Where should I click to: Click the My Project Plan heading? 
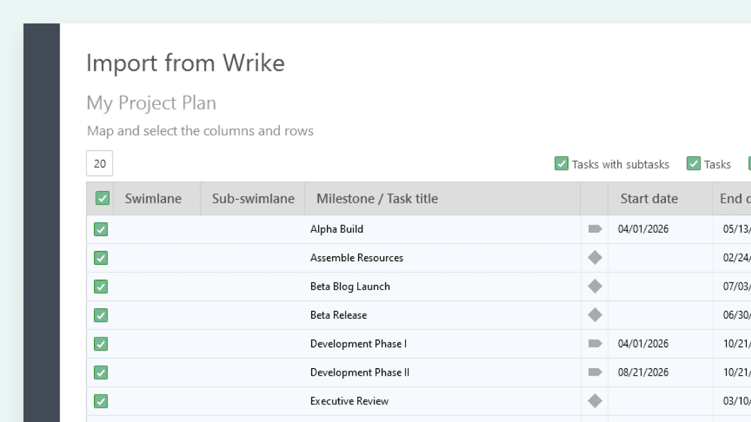point(151,103)
